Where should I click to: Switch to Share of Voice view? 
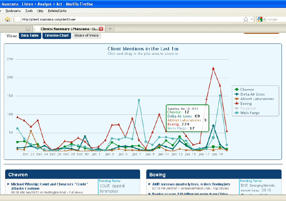[x=87, y=36]
